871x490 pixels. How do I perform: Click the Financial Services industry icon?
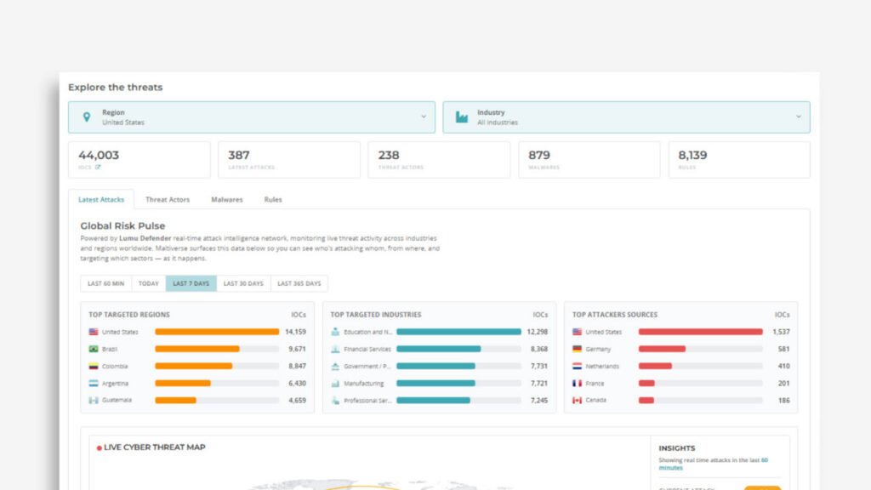tap(335, 349)
